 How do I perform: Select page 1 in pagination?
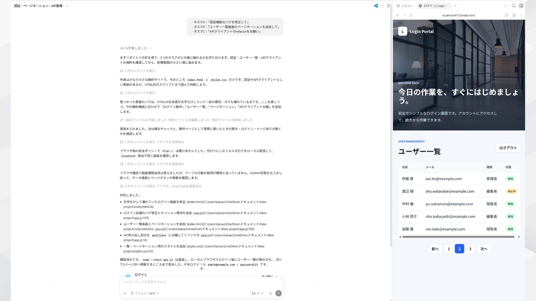[x=449, y=249]
